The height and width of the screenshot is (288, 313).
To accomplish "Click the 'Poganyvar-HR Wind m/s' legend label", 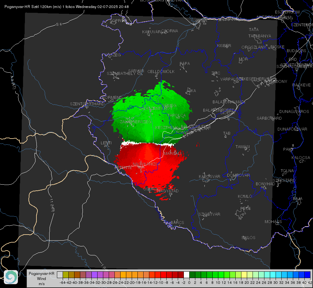I will 41,279.
